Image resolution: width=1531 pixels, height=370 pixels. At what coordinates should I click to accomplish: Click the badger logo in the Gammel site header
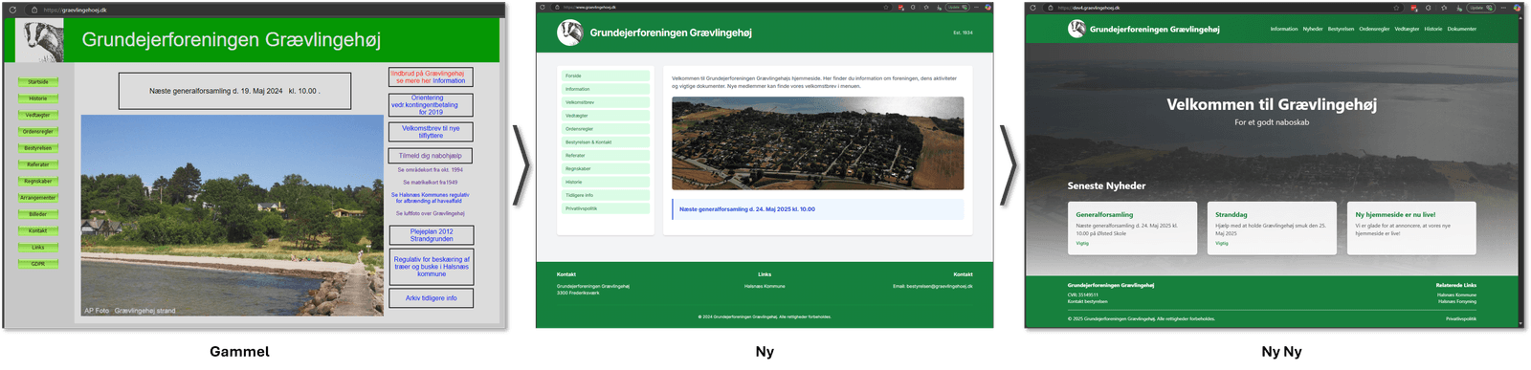[x=40, y=40]
